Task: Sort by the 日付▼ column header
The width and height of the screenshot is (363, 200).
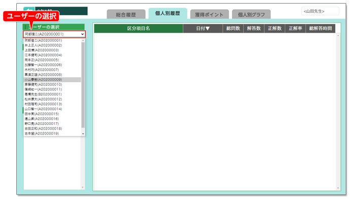Action: pos(203,28)
